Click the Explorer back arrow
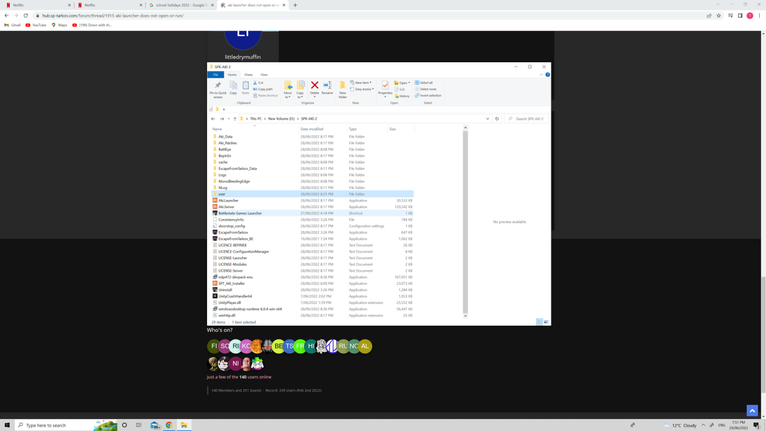The height and width of the screenshot is (431, 766). point(213,119)
